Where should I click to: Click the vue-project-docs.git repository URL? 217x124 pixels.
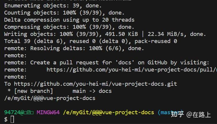pyautogui.click(x=95, y=84)
